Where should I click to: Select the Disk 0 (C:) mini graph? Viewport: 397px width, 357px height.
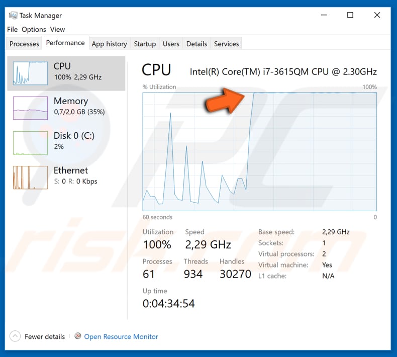30,143
